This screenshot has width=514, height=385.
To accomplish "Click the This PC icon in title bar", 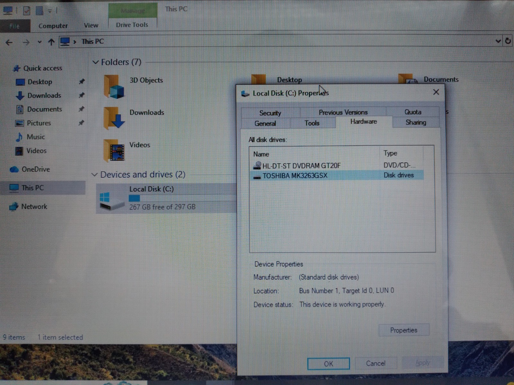I will [x=8, y=11].
